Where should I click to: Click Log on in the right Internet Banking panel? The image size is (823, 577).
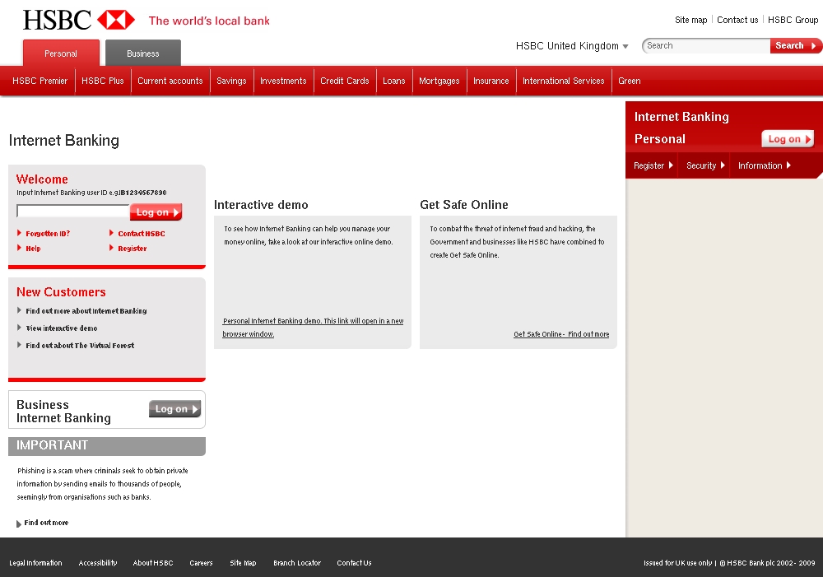tap(788, 139)
